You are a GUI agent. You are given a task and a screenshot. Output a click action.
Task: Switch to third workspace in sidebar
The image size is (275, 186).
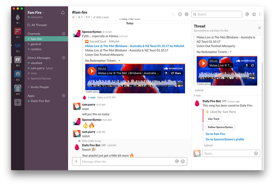[18, 46]
